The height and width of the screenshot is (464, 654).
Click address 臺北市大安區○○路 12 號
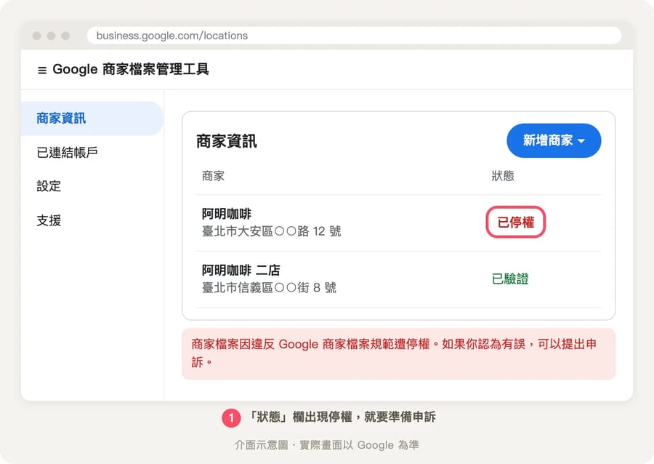[271, 231]
